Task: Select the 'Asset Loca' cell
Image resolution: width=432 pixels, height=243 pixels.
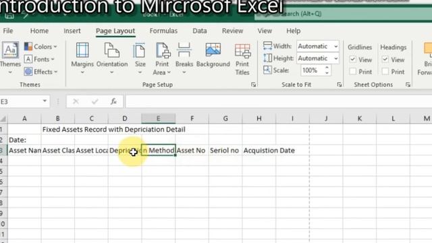Action: [92, 151]
